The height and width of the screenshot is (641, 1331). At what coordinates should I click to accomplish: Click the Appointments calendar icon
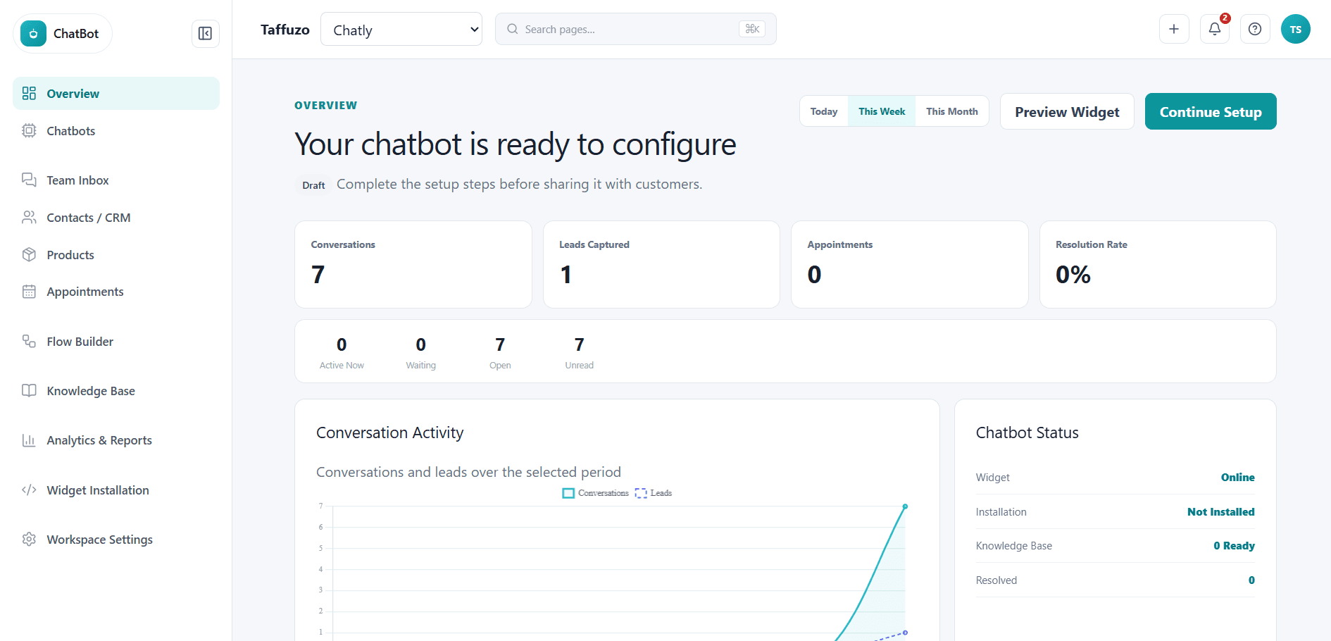pyautogui.click(x=29, y=291)
